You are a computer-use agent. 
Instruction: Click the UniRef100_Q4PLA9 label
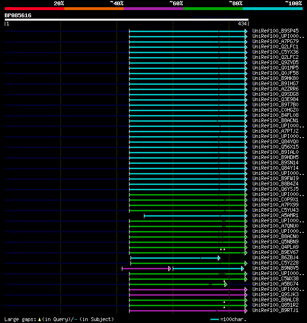(275, 247)
